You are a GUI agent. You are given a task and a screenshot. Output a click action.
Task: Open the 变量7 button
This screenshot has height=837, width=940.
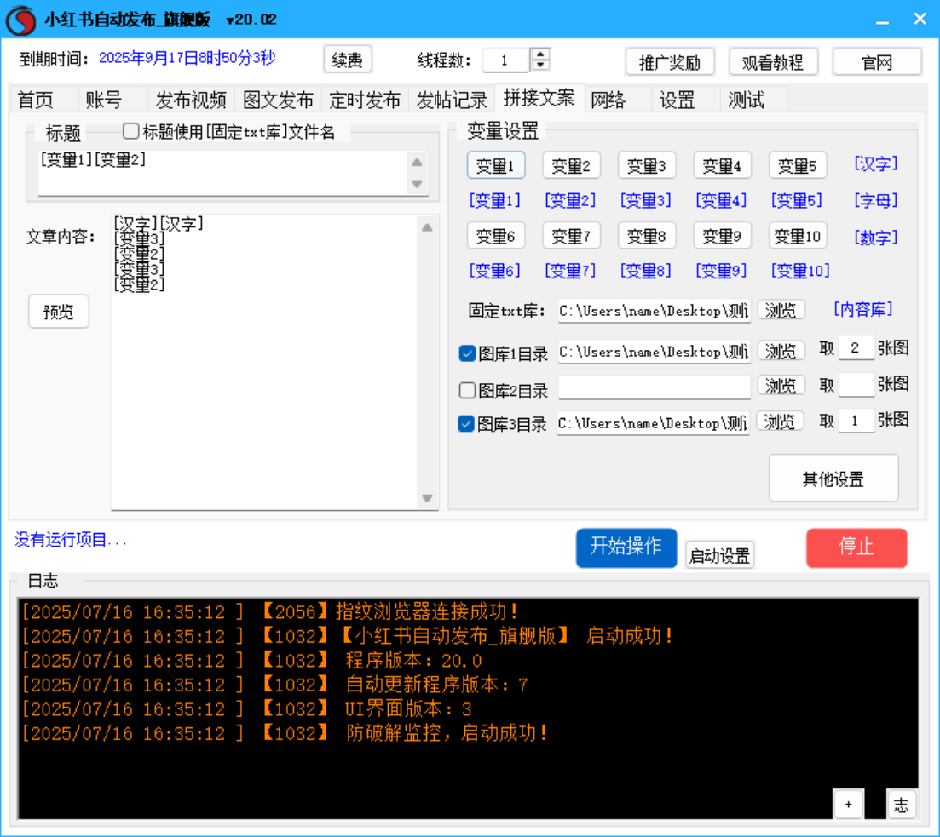coord(571,236)
